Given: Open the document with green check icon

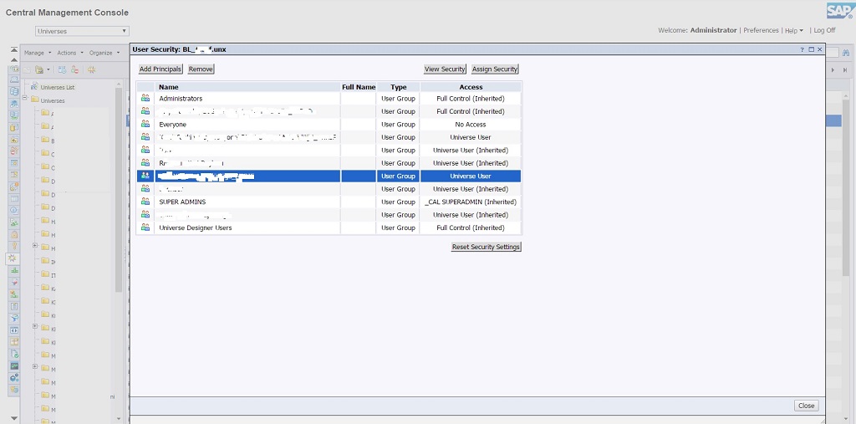Looking at the screenshot, I should (x=14, y=354).
